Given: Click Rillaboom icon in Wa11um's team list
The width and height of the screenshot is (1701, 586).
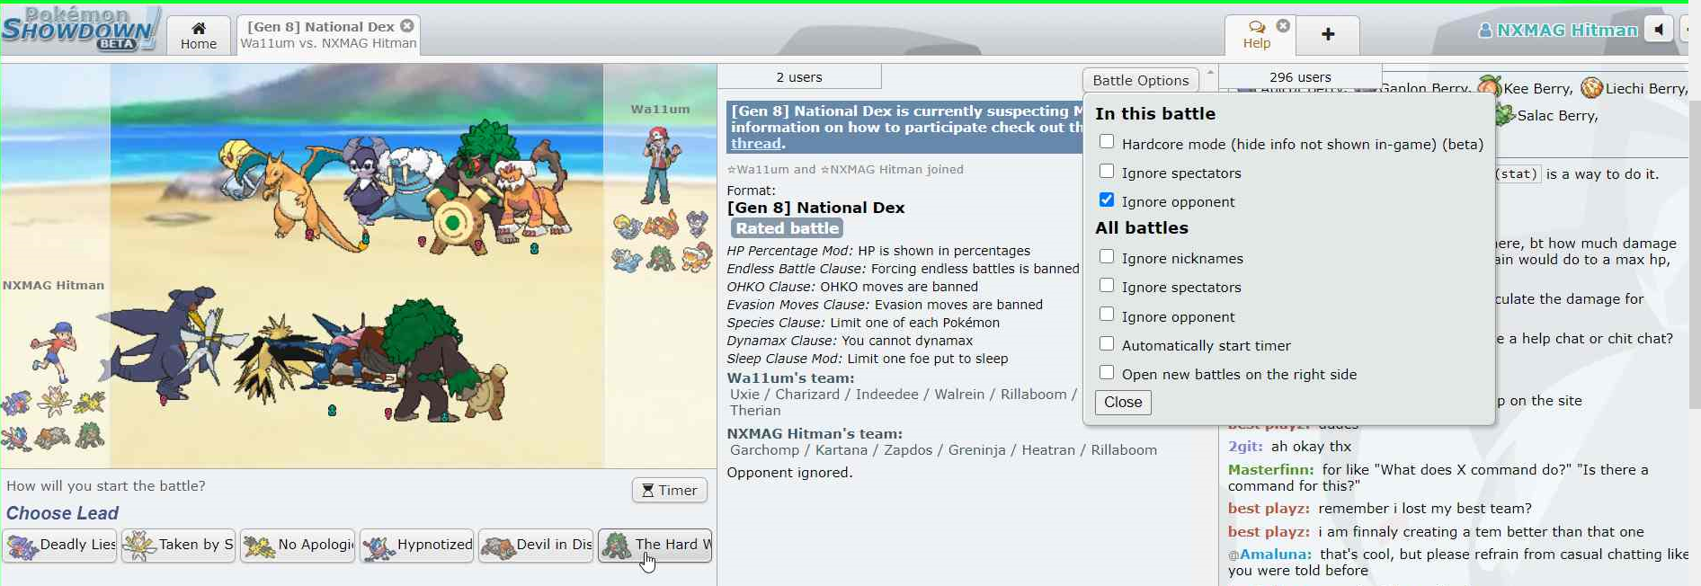Looking at the screenshot, I should point(662,260).
